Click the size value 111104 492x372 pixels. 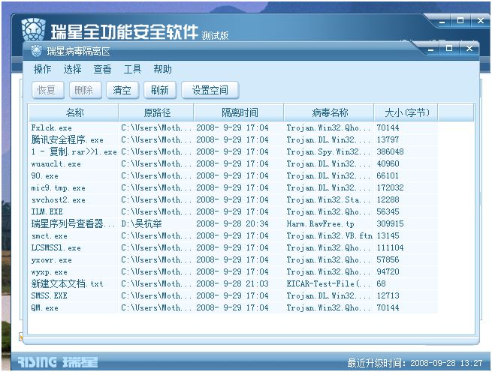[390, 248]
